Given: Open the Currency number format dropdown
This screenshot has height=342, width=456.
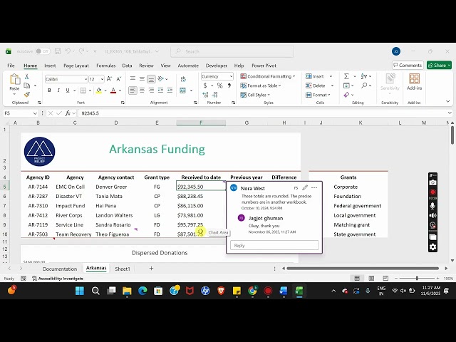Looking at the screenshot, I should pyautogui.click(x=231, y=76).
